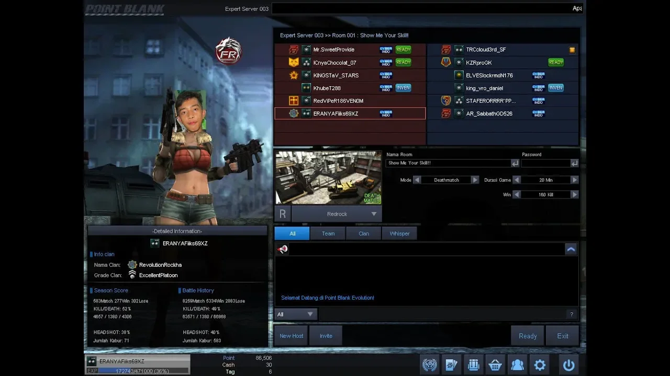Switch to the All chat tab
Screen dimensions: 670x376
pyautogui.click(x=292, y=233)
